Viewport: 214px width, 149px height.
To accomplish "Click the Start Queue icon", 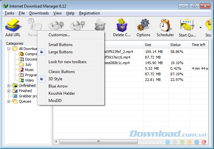I will tap(187, 25).
